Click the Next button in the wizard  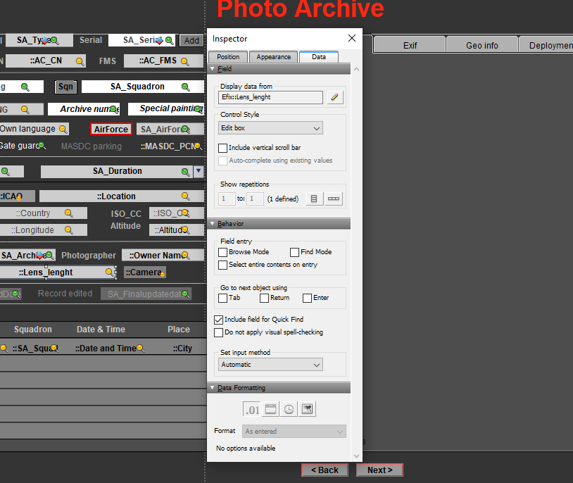[379, 470]
